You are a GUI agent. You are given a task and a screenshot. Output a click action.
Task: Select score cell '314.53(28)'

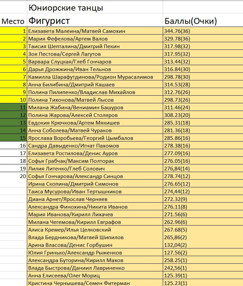(x=203, y=84)
